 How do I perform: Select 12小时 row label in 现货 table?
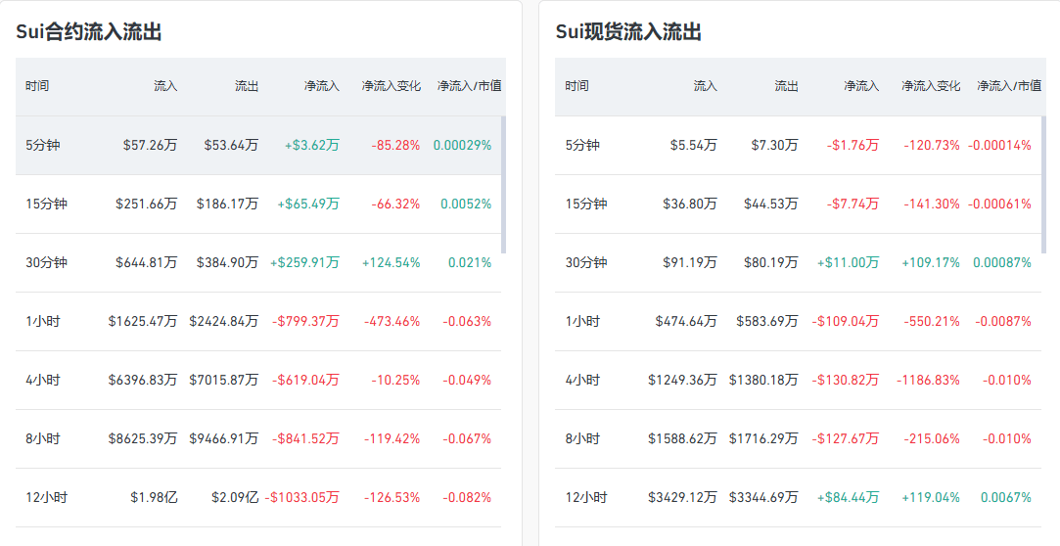coord(585,497)
